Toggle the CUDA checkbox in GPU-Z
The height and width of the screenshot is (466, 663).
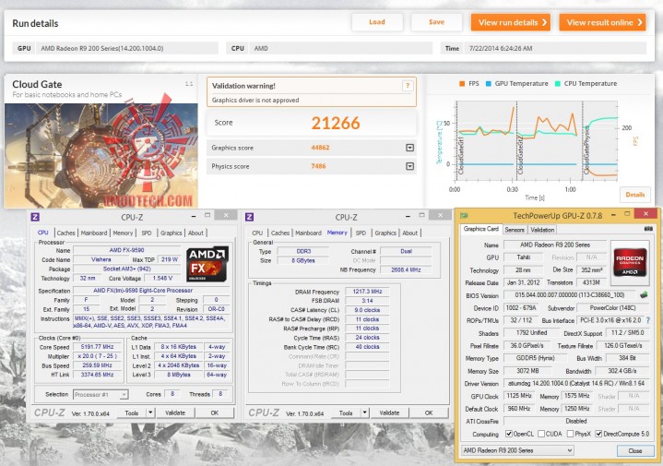point(541,434)
